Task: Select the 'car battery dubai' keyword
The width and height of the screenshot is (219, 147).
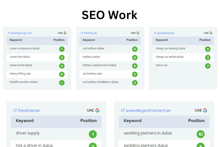Action: pos(93,48)
